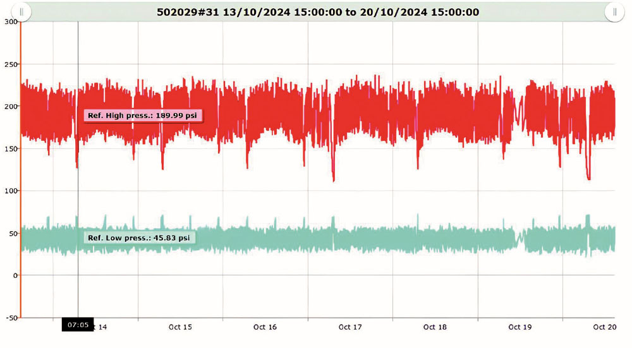Click the 100 label on the y-axis
The image size is (632, 348).
click(x=9, y=191)
